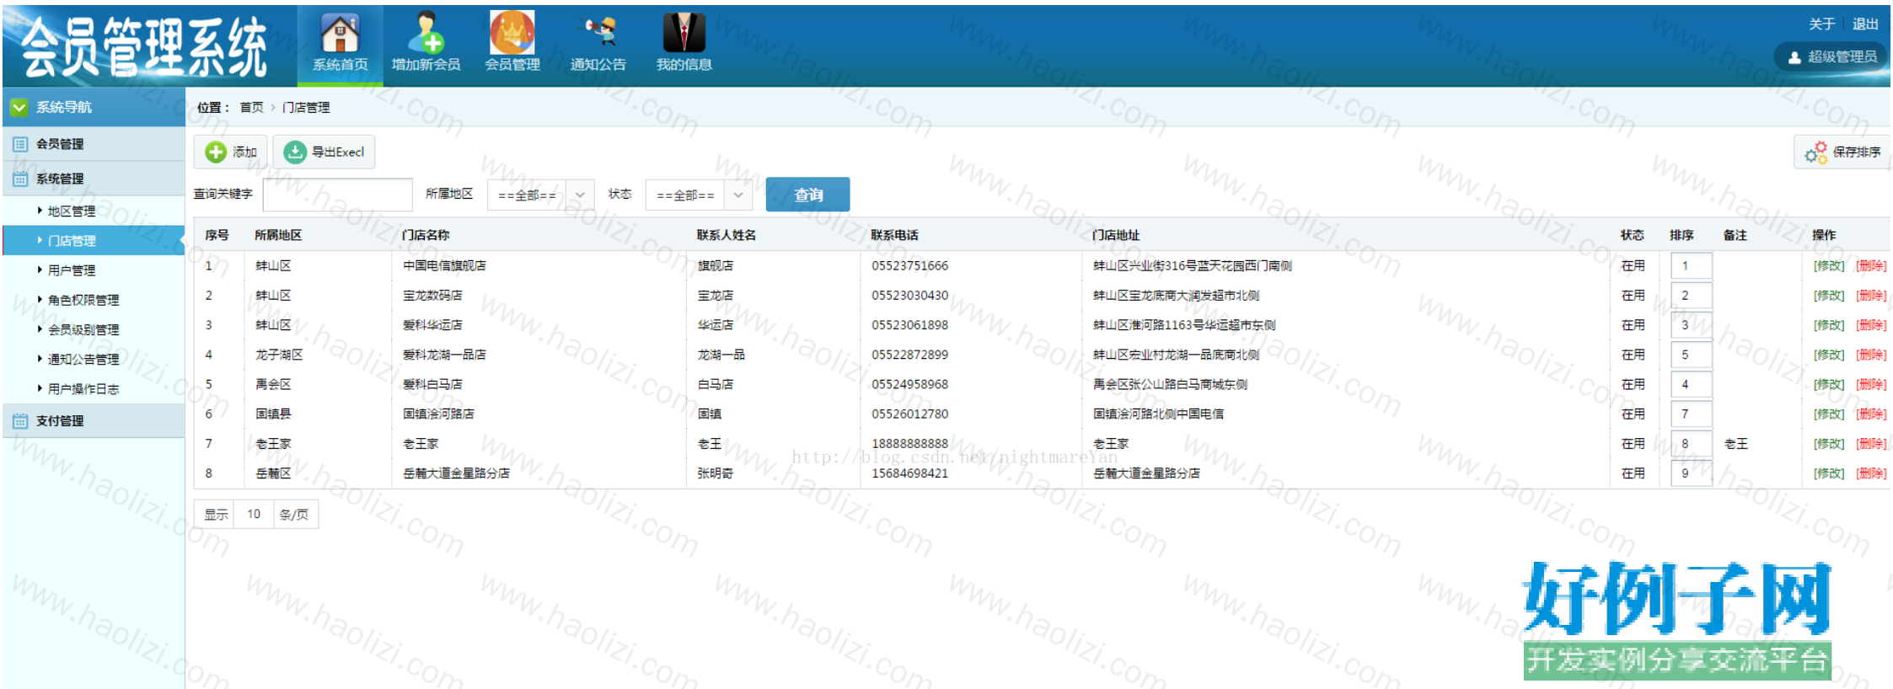Image resolution: width=1893 pixels, height=689 pixels.
Task: Select 地区管理 in the sidebar
Action: [x=72, y=211]
